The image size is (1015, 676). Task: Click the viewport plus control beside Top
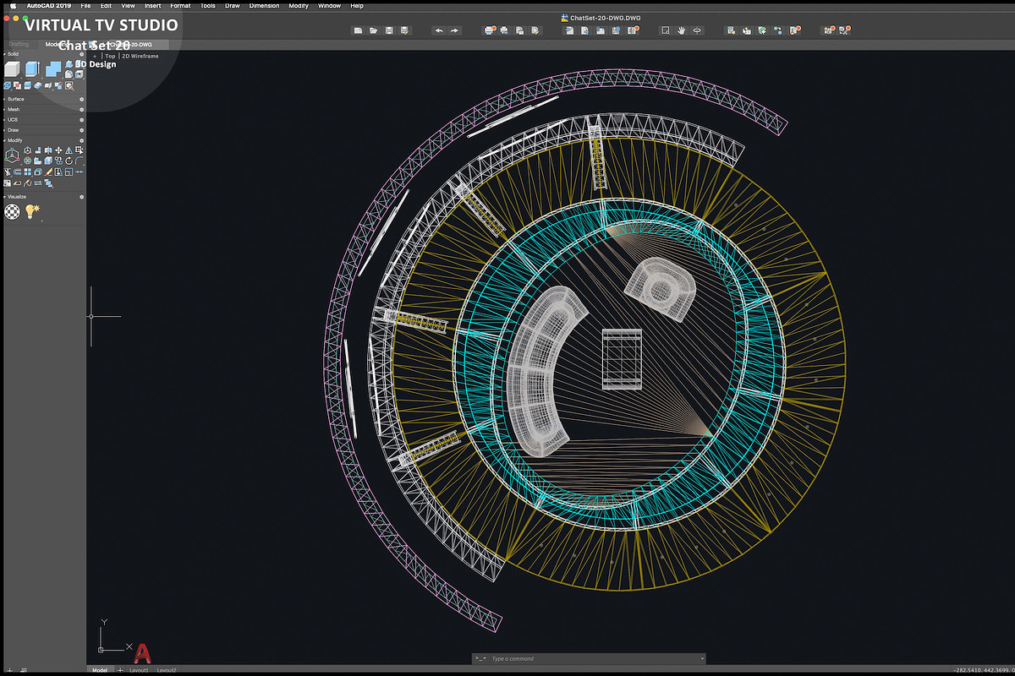click(95, 57)
